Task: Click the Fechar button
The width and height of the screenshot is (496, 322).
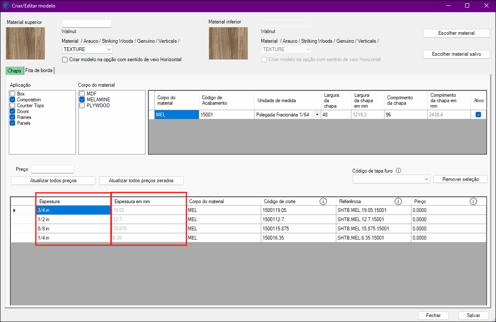Action: 433,315
